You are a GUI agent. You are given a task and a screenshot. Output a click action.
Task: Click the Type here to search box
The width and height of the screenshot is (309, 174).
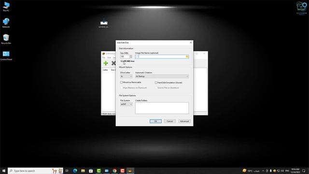pos(35,171)
